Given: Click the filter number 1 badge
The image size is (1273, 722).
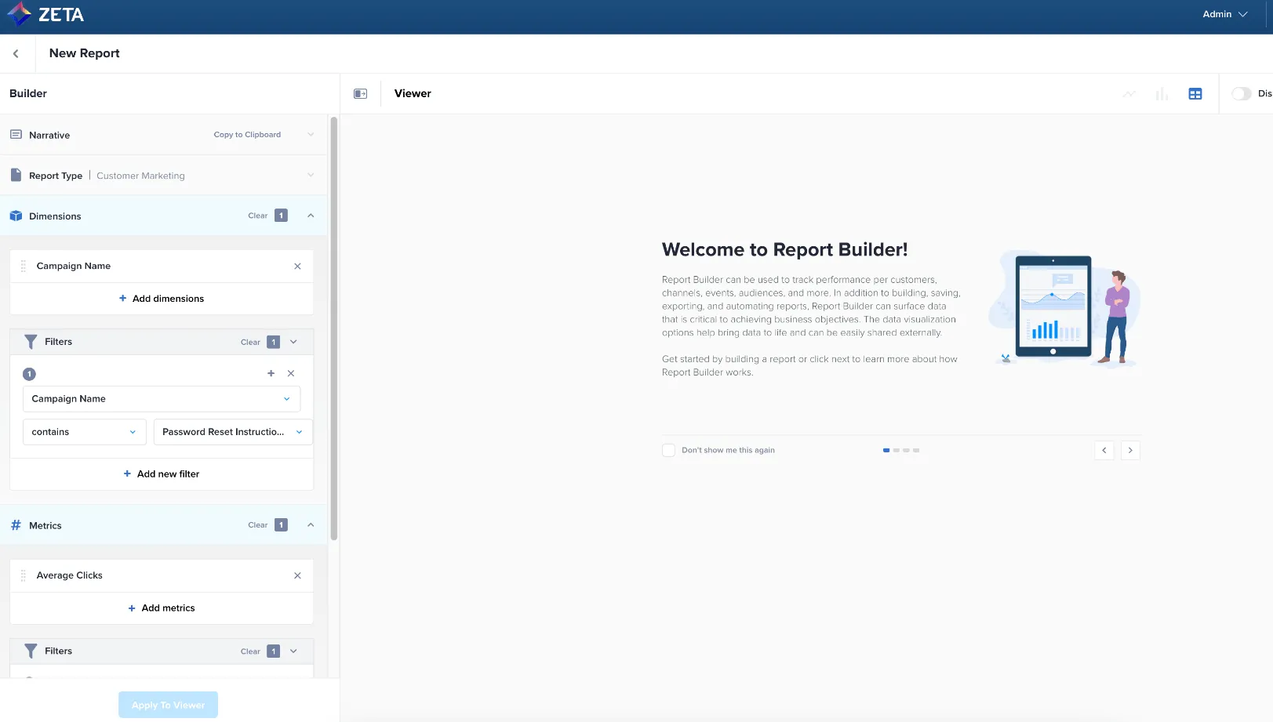Looking at the screenshot, I should [29, 374].
